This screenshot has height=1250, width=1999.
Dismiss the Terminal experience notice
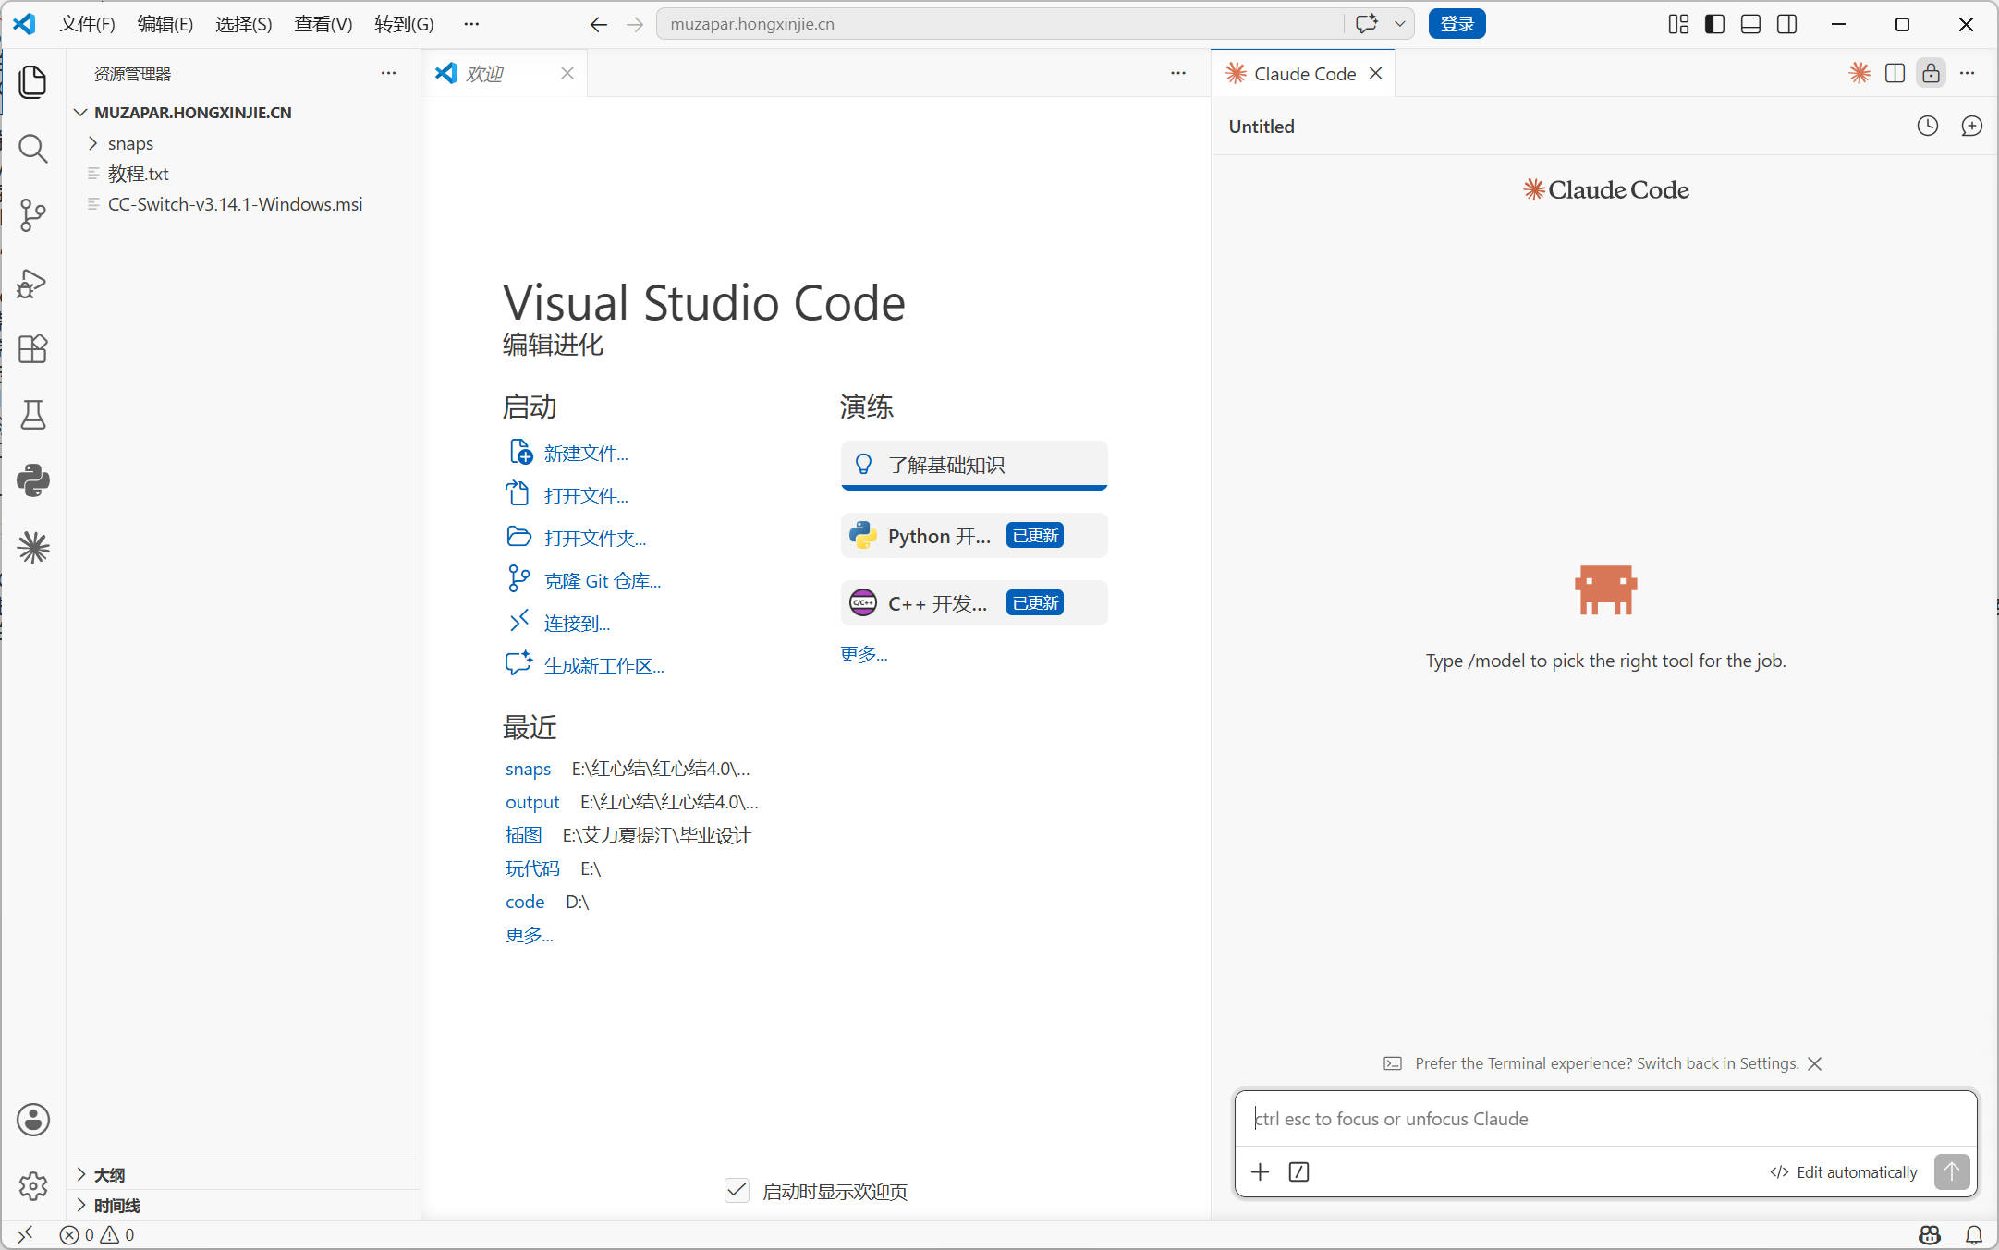(x=1814, y=1063)
